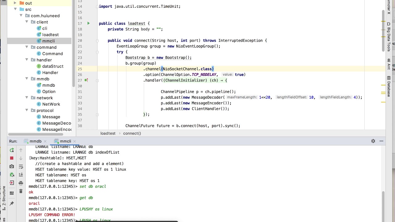
Task: Click the lambda fold end marker on line 35
Action: click(x=97, y=114)
